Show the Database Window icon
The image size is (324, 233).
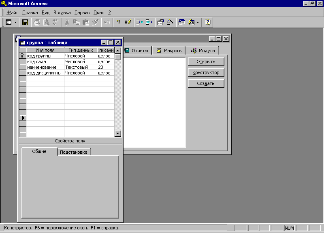(x=181, y=22)
